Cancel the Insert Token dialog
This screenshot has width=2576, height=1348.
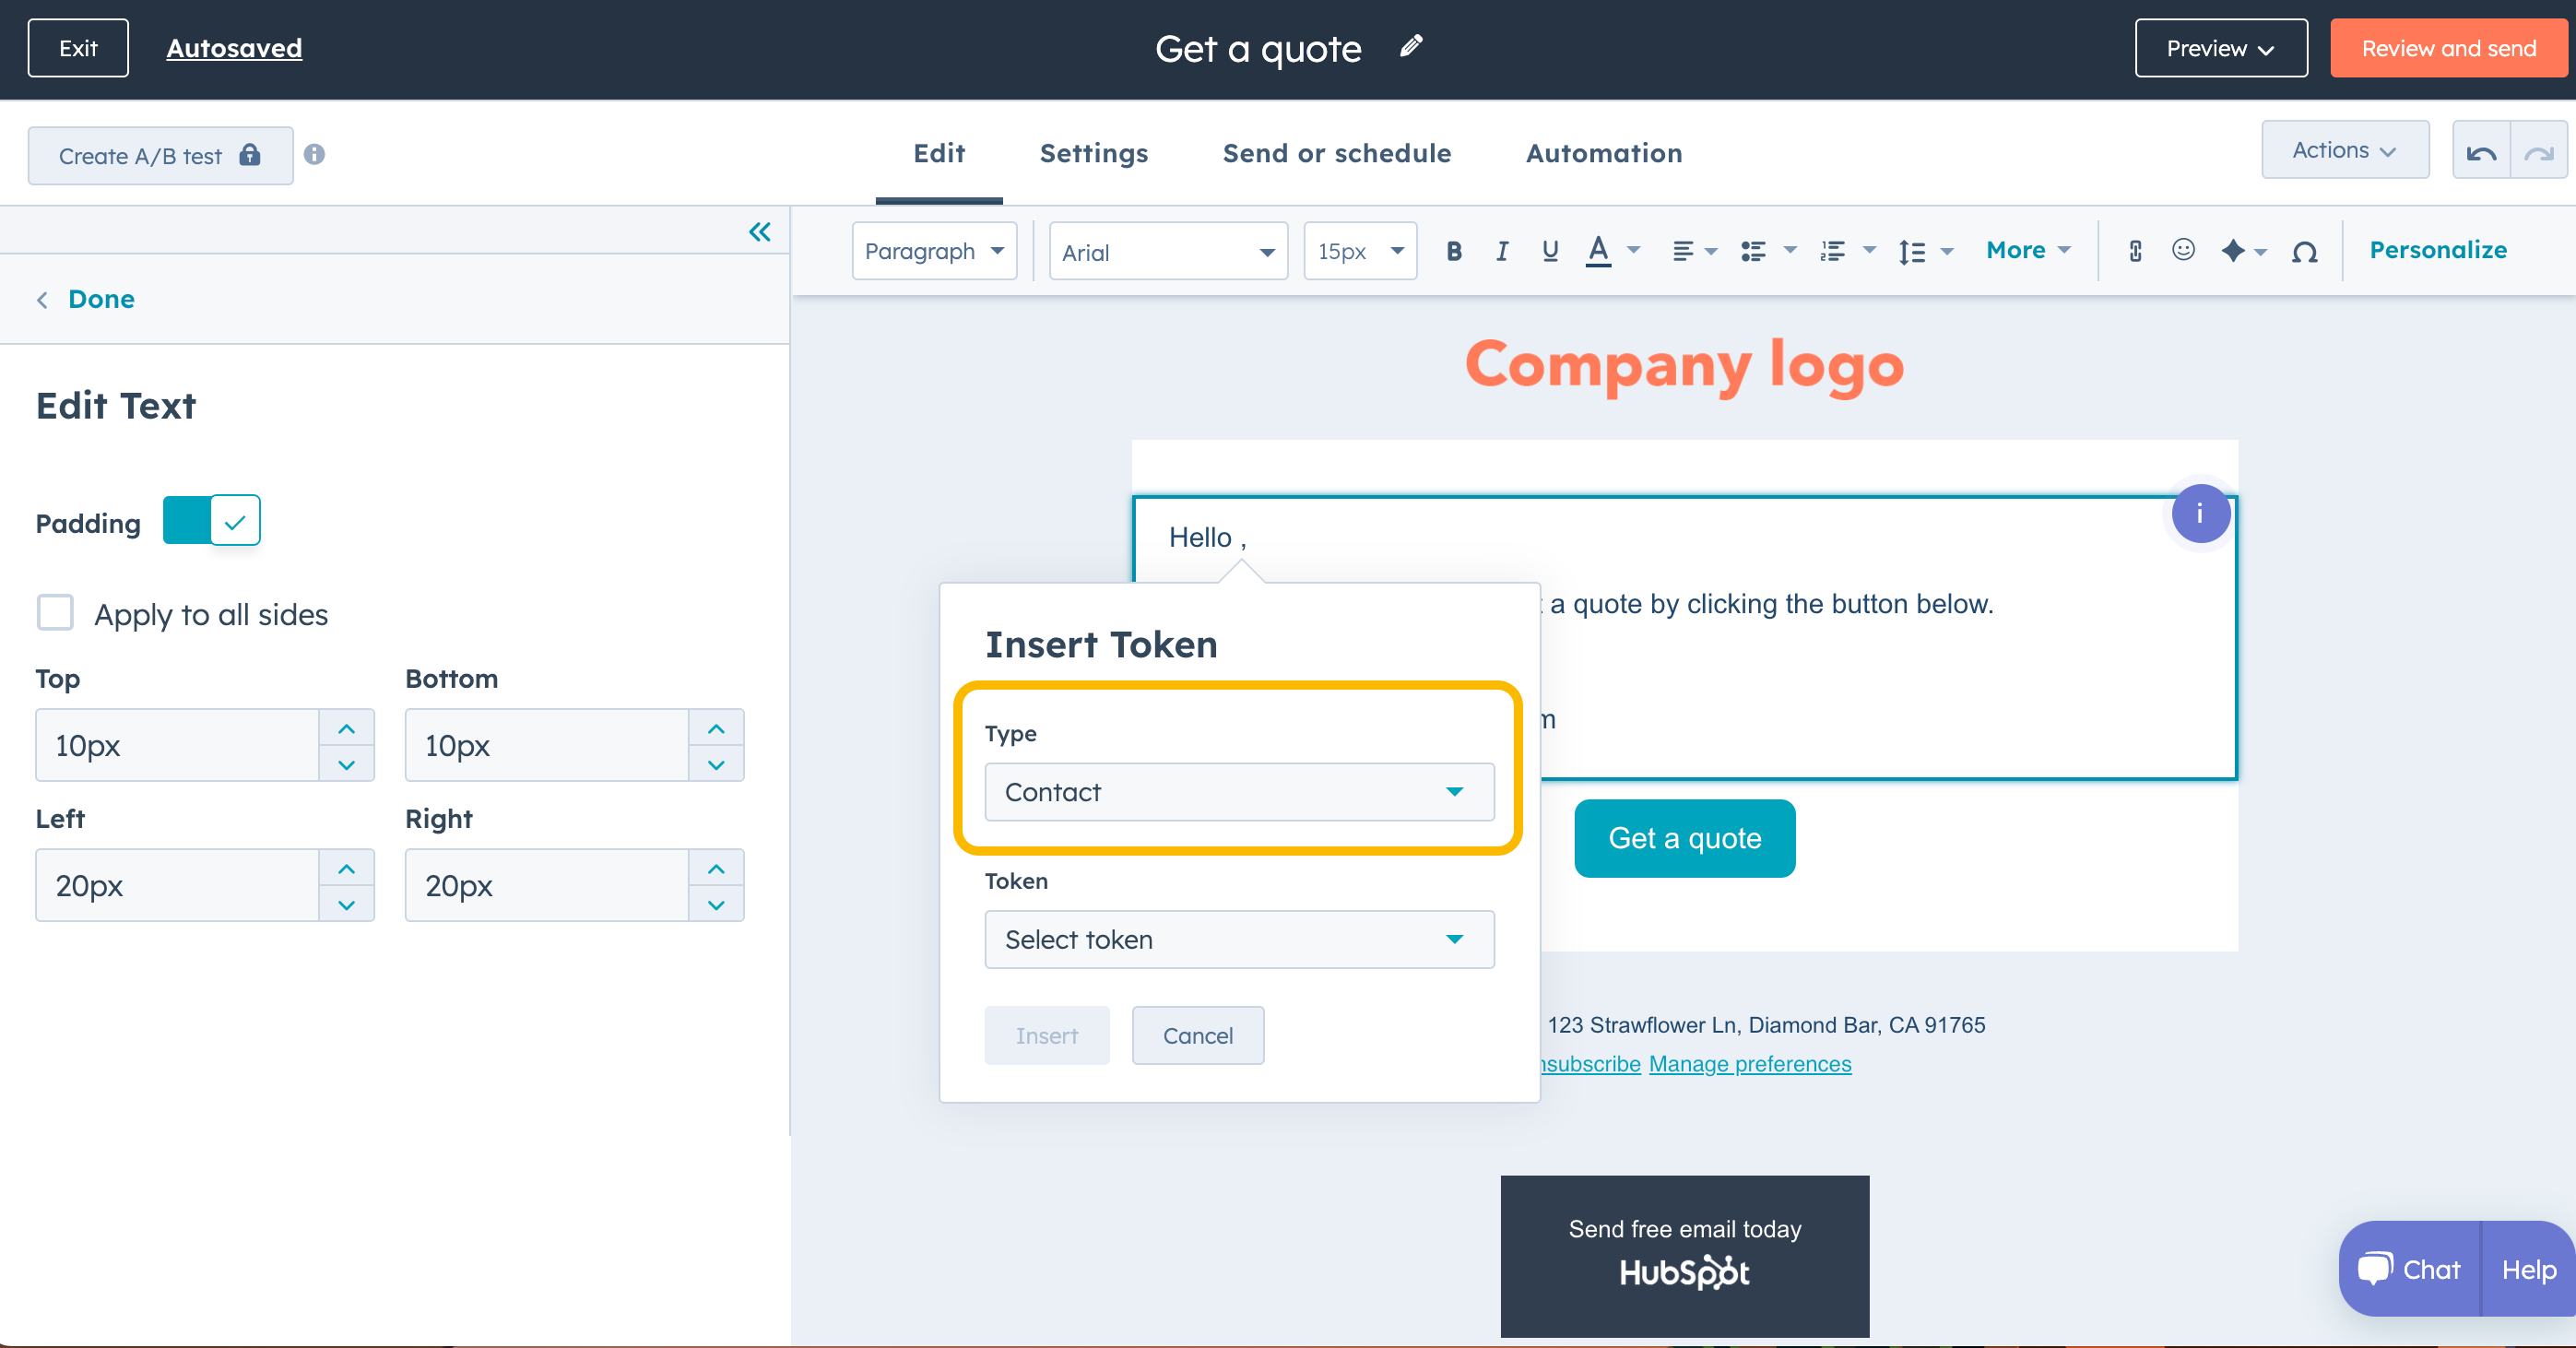[x=1197, y=1035]
